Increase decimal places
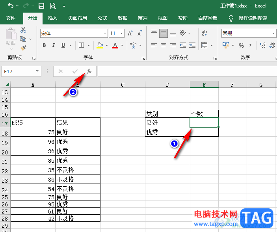This screenshot has height=232, width=277. (262, 45)
